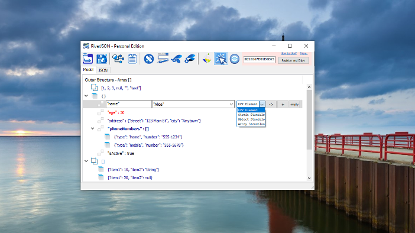Click the "->" arrow button
This screenshot has height=233, width=415.
pos(271,104)
